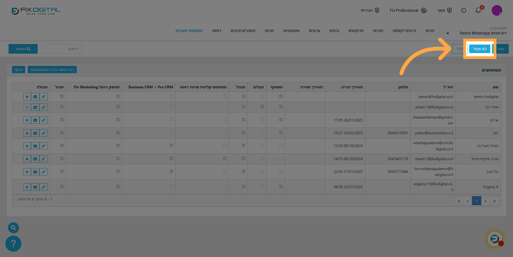Toggle the active checkbox for Evgeny K
The image size is (513, 257).
[x=62, y=187]
